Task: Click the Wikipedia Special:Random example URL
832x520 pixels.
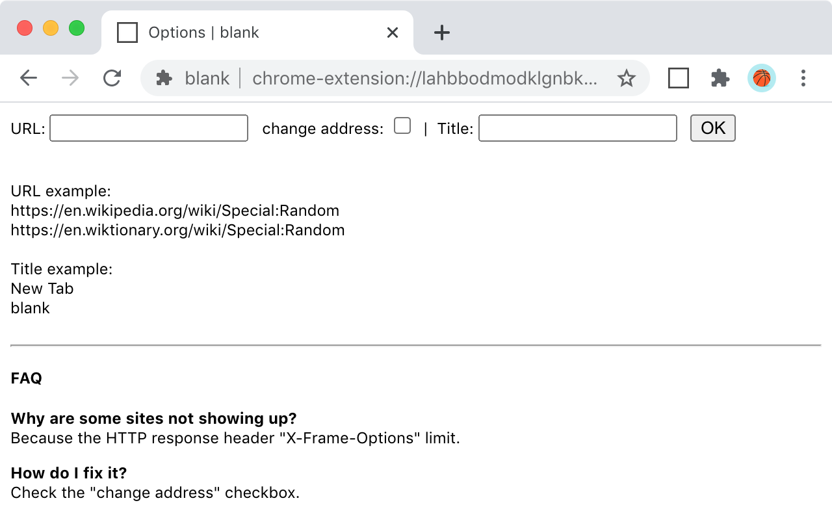Action: pyautogui.click(x=174, y=210)
